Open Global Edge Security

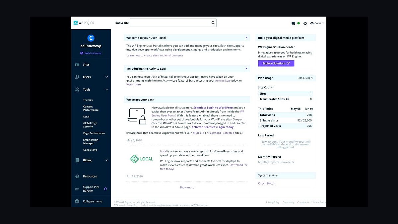90,125
